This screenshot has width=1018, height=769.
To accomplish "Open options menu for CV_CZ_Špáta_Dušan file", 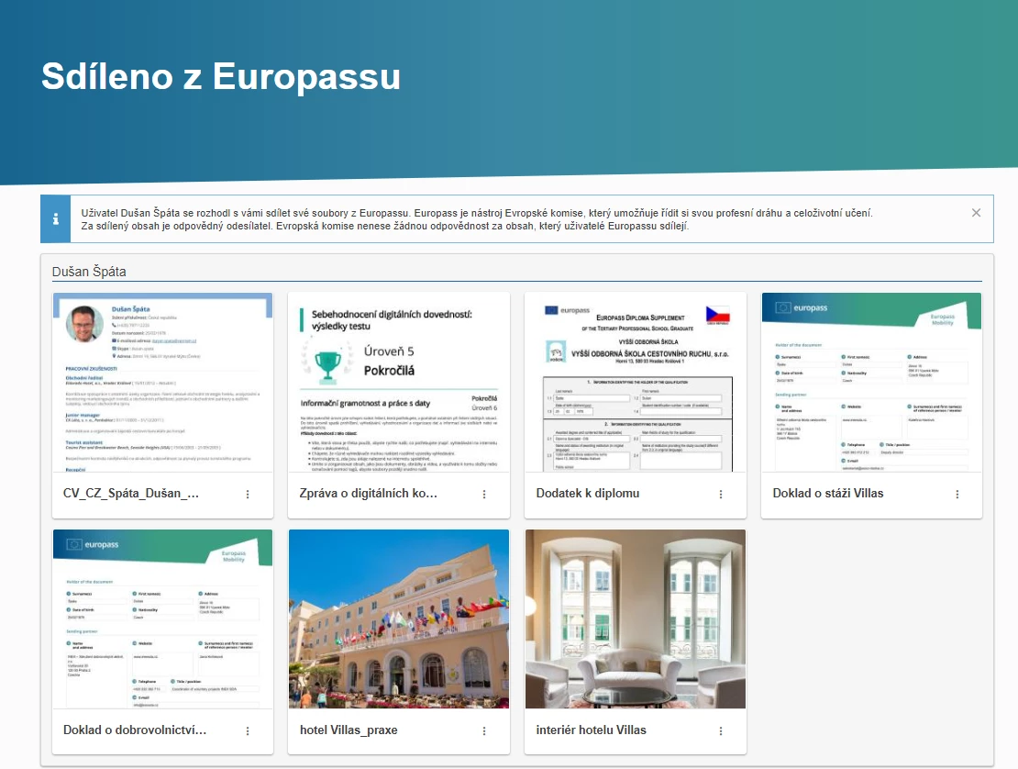I will (248, 495).
